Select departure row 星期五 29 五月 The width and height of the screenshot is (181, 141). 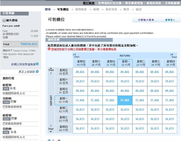pyautogui.click(x=64, y=72)
